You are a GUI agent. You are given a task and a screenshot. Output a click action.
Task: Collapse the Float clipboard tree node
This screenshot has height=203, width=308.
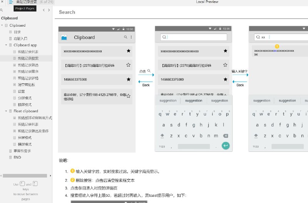pyautogui.click(x=6, y=111)
